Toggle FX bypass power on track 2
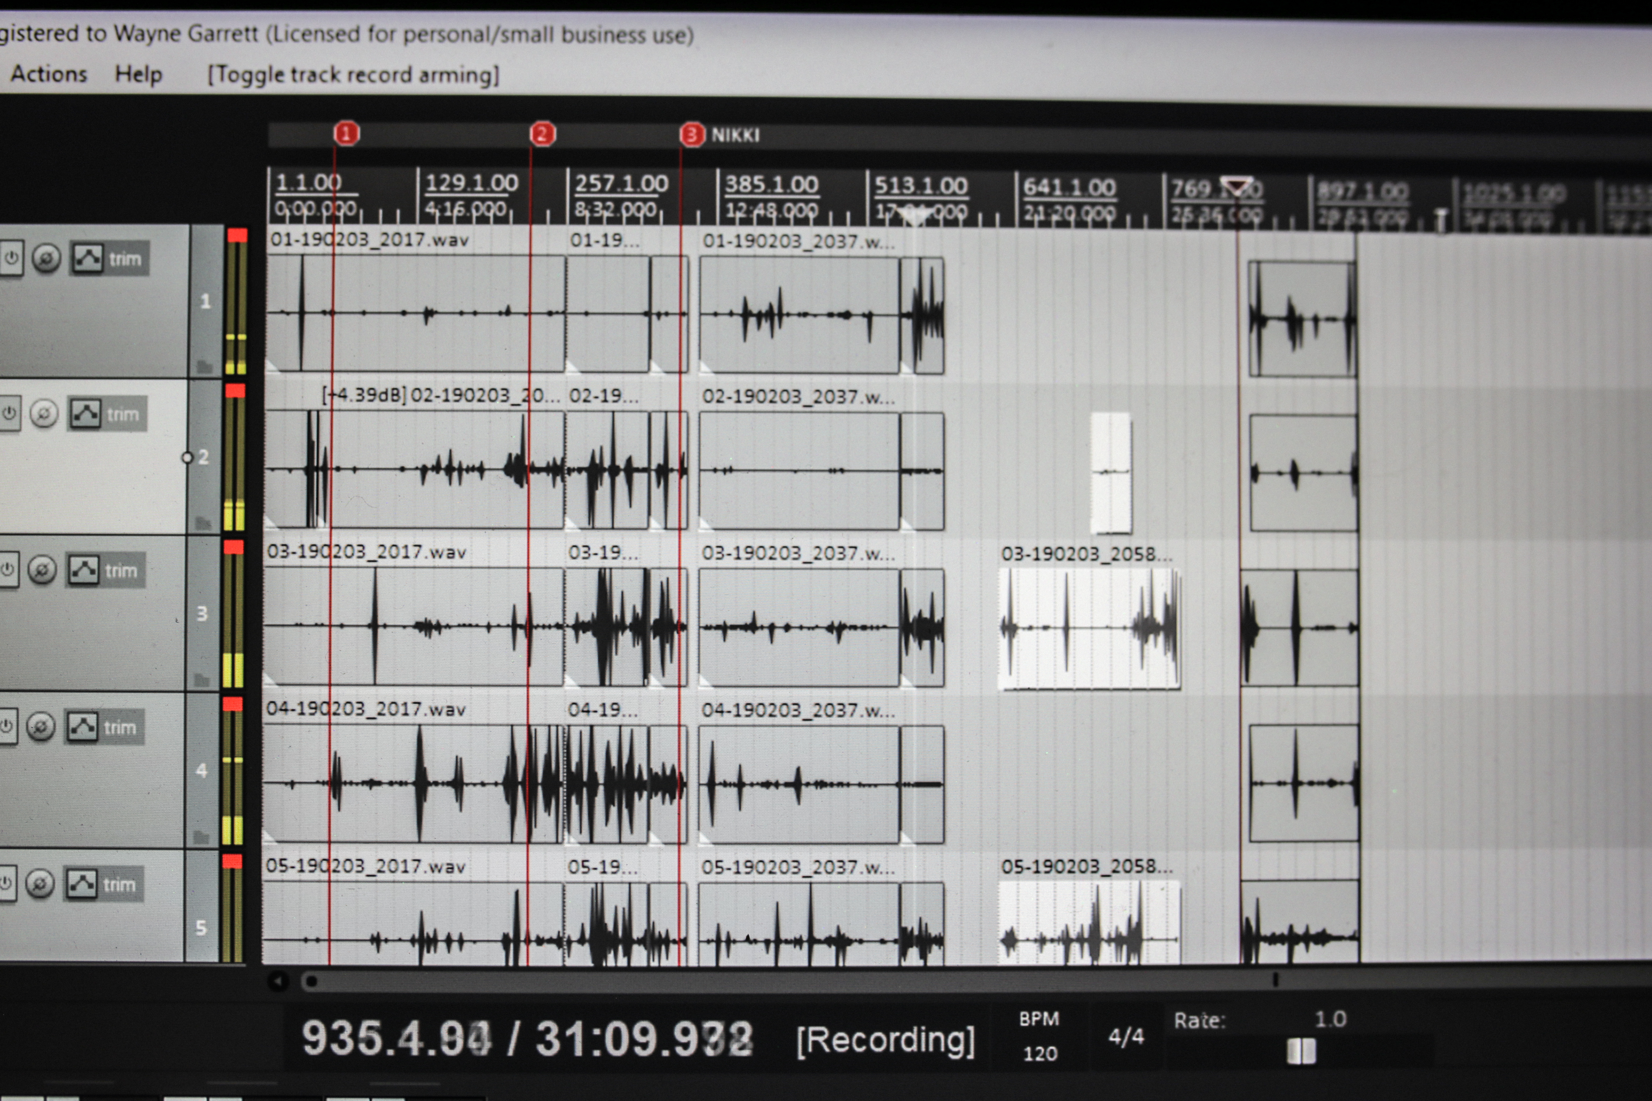Screen dimensions: 1652x1101 coord(9,413)
